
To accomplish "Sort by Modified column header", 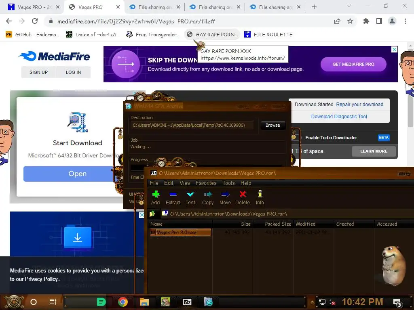I will [314, 224].
